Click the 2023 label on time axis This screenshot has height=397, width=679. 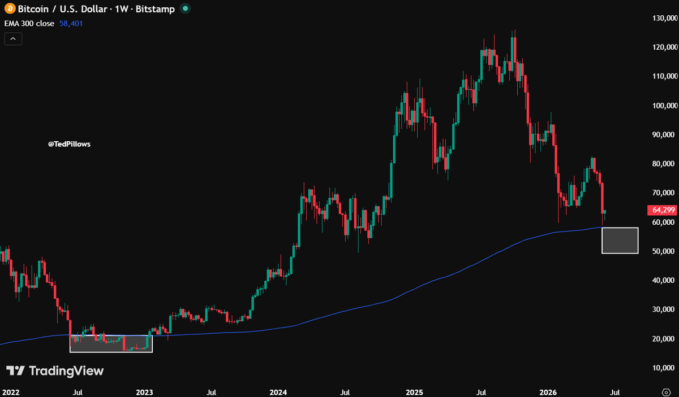pyautogui.click(x=144, y=392)
